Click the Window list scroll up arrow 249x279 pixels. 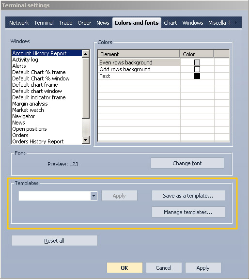click(x=86, y=54)
